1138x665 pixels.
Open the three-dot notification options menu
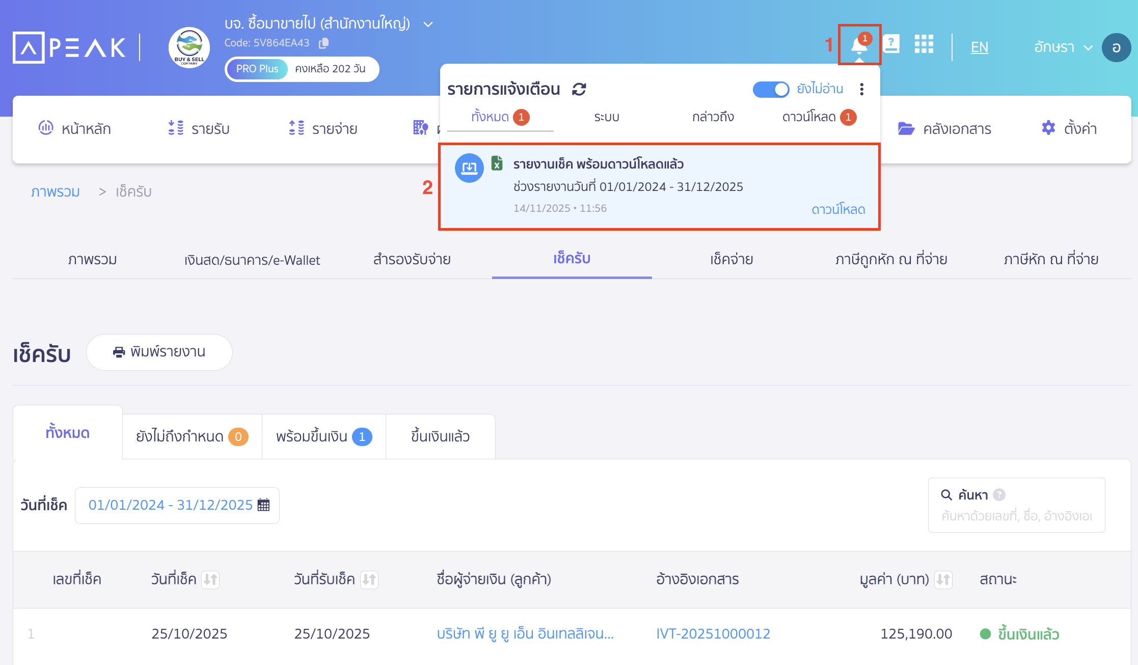pyautogui.click(x=861, y=89)
